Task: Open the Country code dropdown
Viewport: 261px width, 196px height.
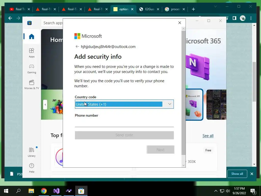Action: click(124, 104)
